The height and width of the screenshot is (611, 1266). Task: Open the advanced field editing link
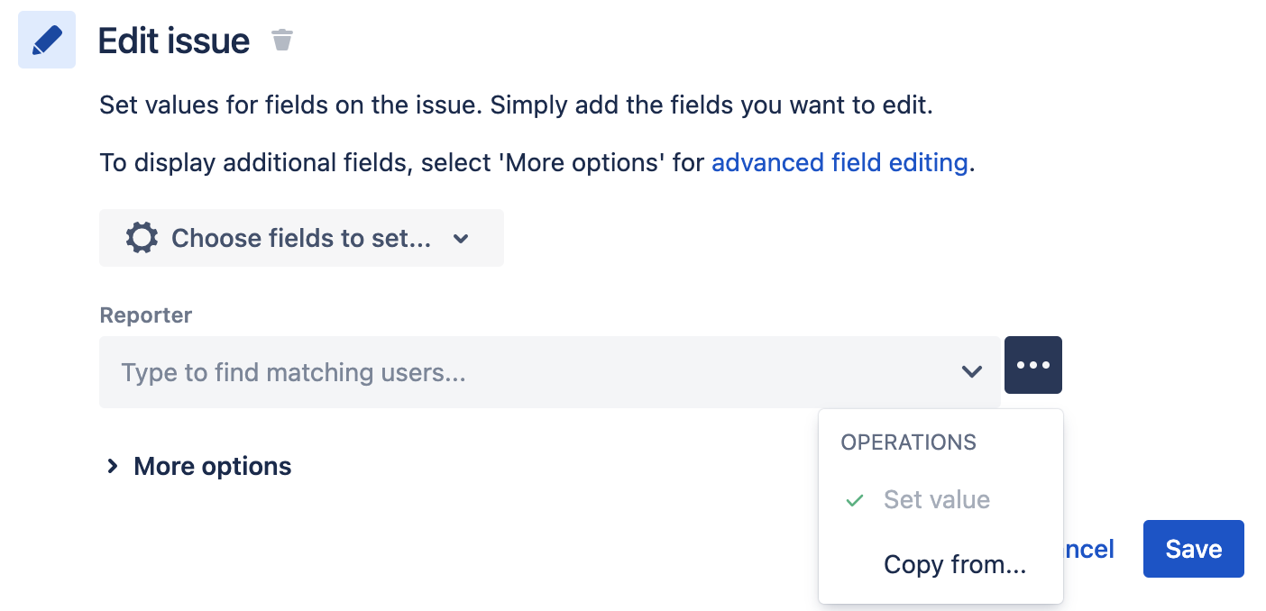[839, 162]
